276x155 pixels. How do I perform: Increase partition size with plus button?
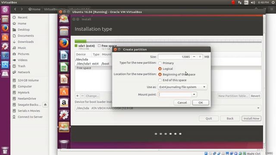tap(200, 57)
